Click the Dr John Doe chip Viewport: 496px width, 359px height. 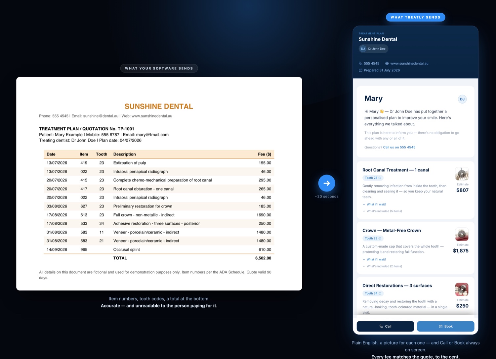click(x=373, y=49)
